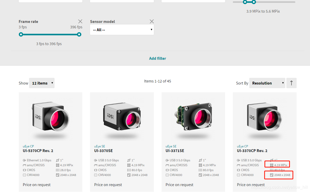
Task: Click the megapixel grid icon on UI-3371SE
Action: [200, 165]
